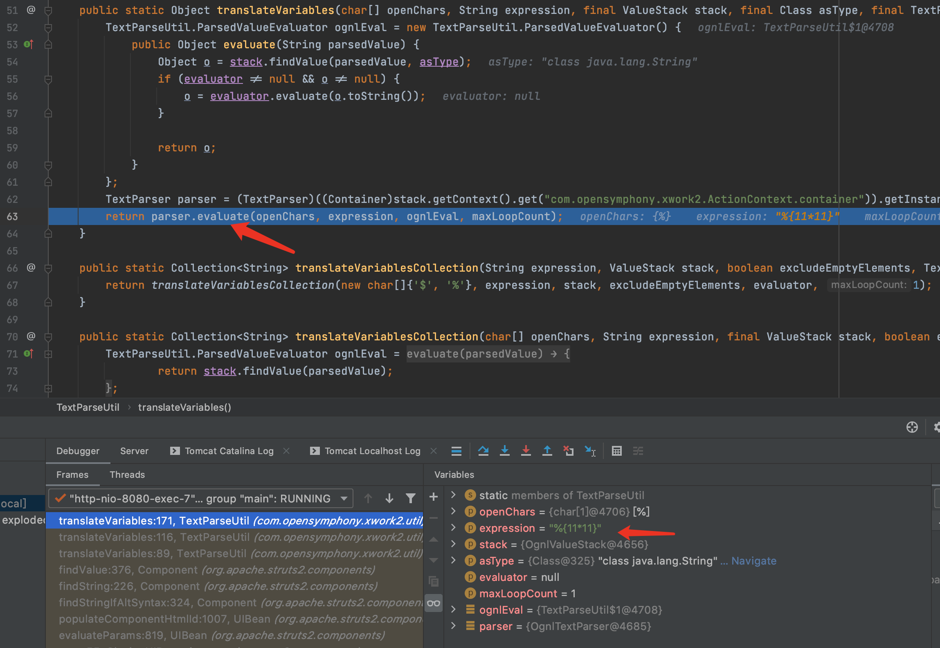The height and width of the screenshot is (648, 940).
Task: Click override marker icon on line 53
Action: 28,44
